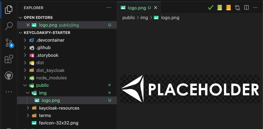Collapse the KEYCLOAKIFY-STARTER root folder
The image size is (263, 129).
click(x=21, y=33)
